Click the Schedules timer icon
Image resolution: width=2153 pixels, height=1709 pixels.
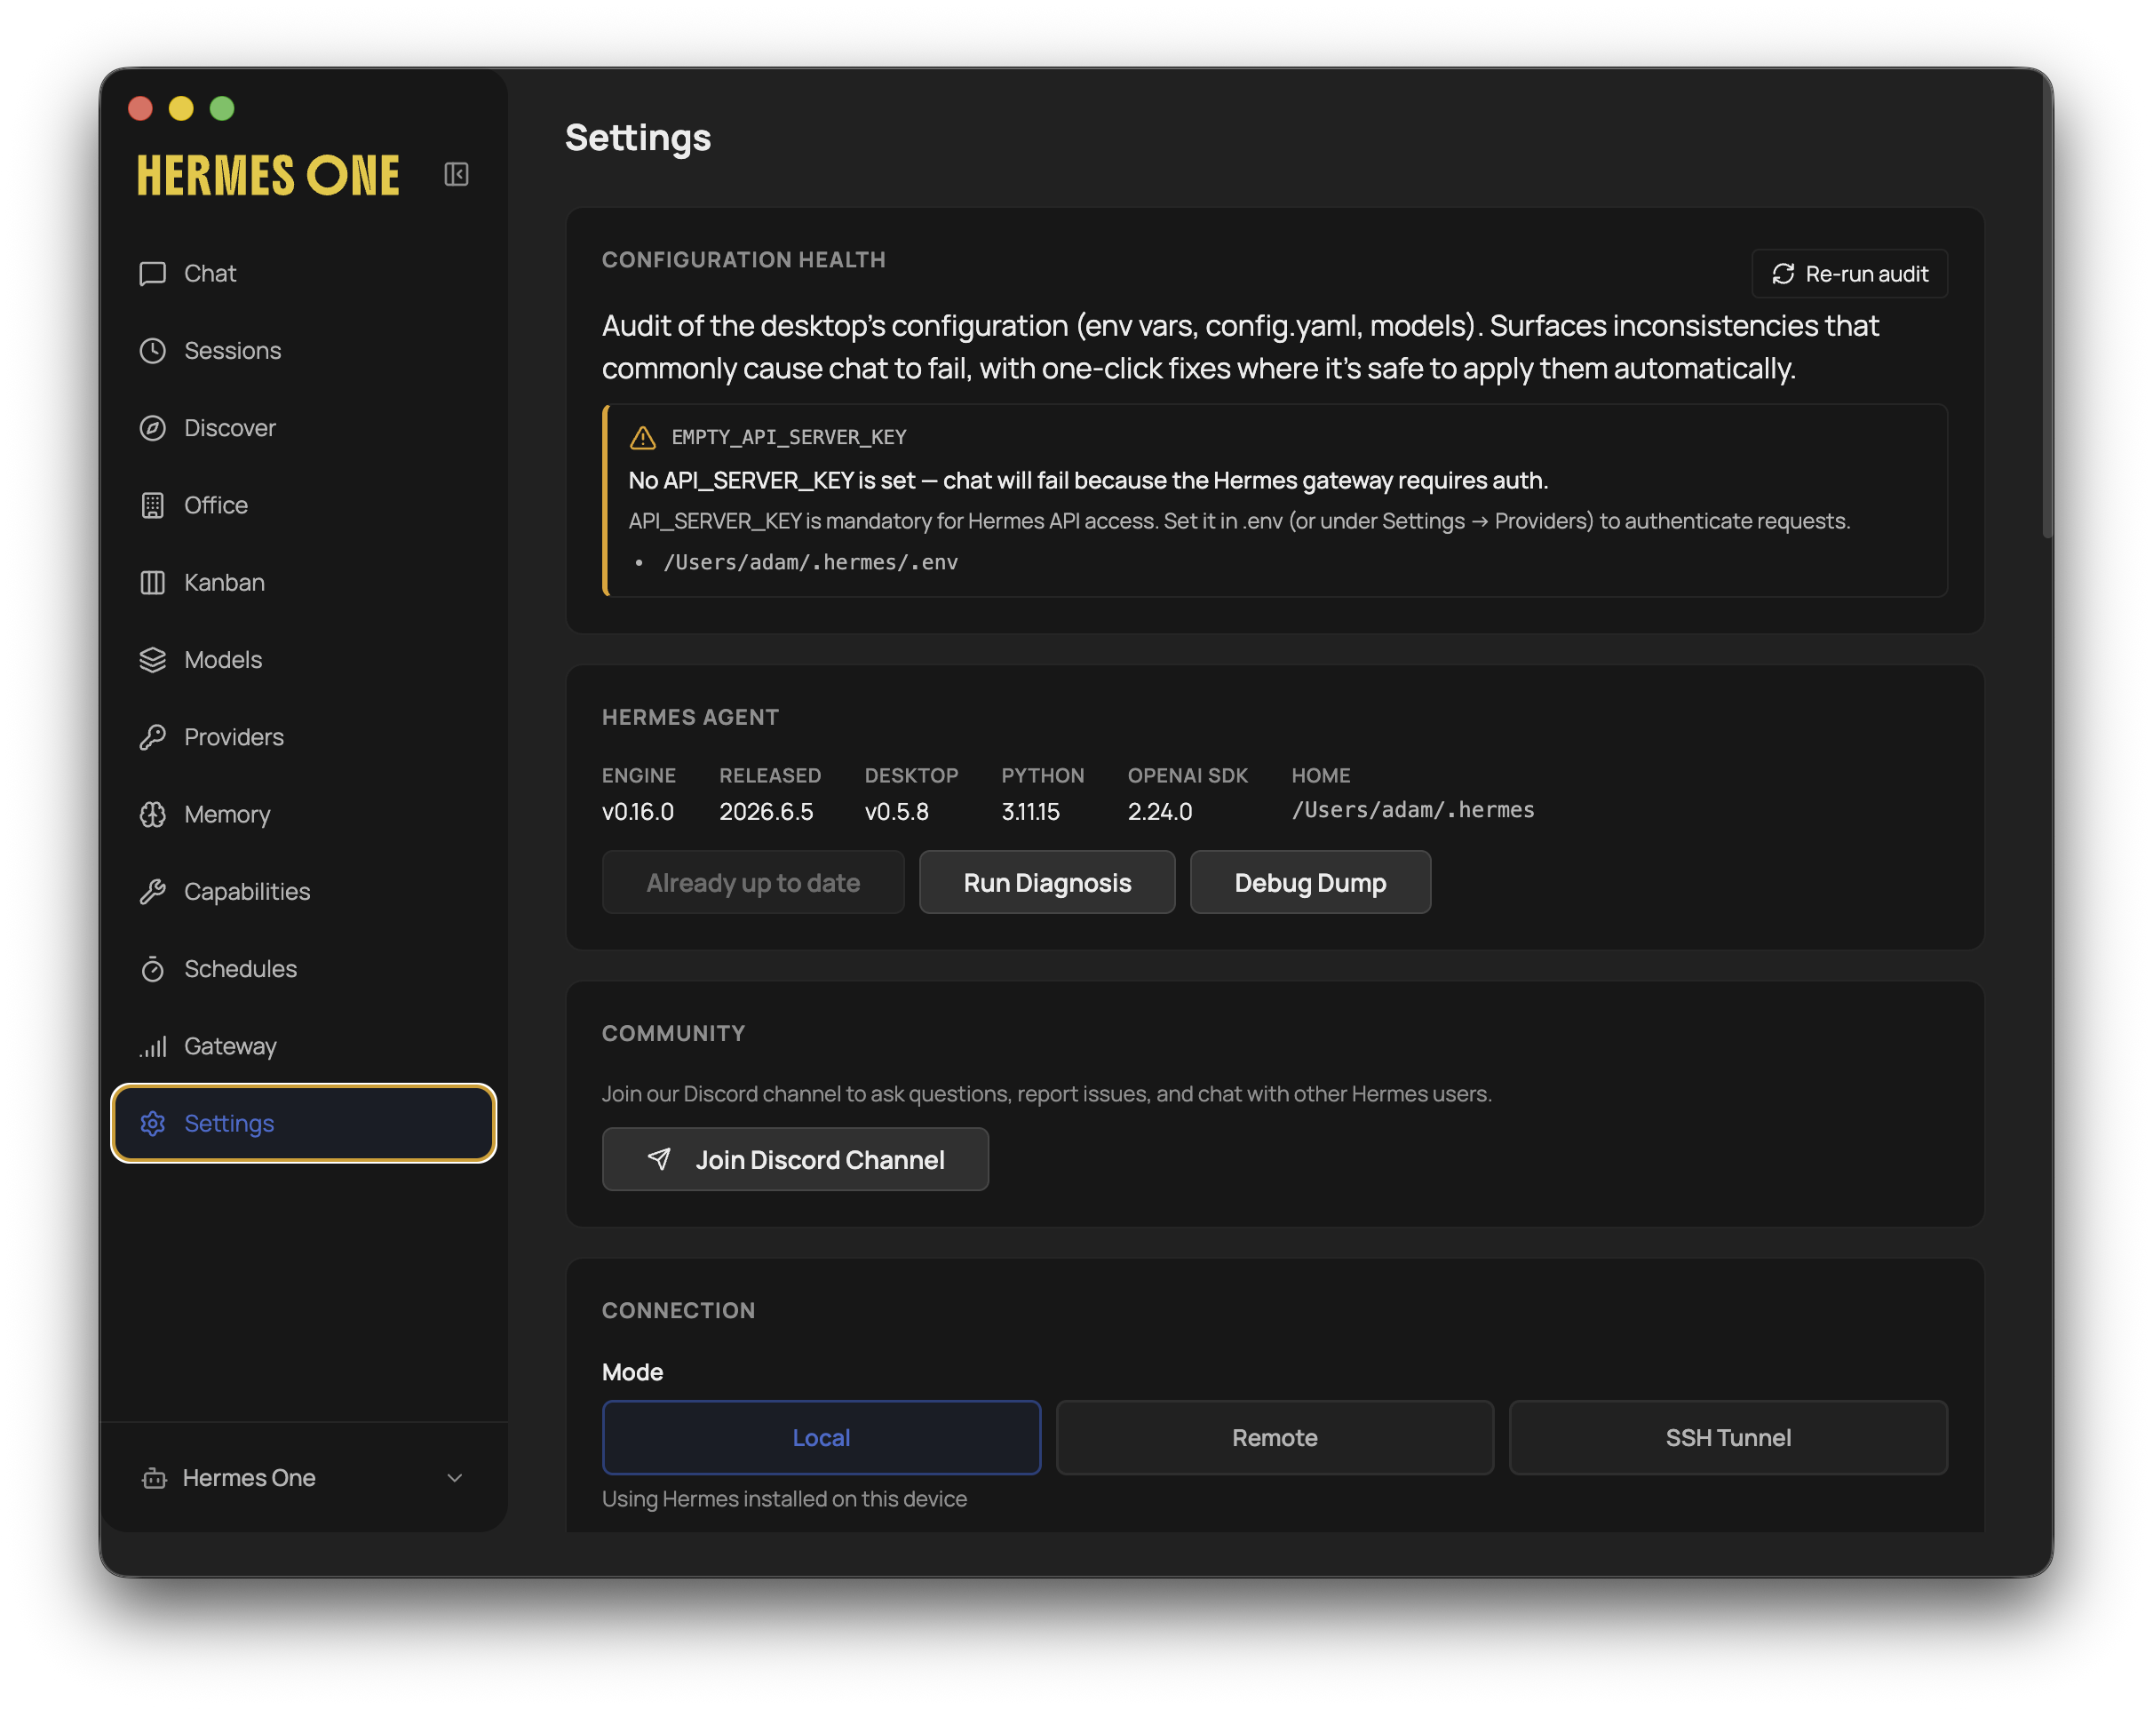[153, 969]
